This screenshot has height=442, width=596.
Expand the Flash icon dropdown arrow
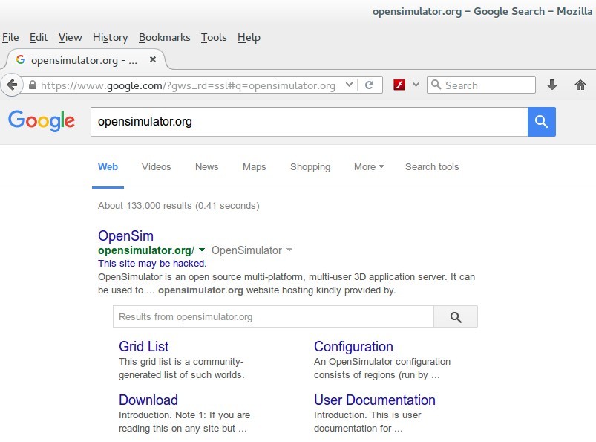(x=416, y=85)
